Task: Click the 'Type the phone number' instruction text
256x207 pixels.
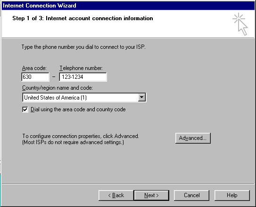Action: 83,47
